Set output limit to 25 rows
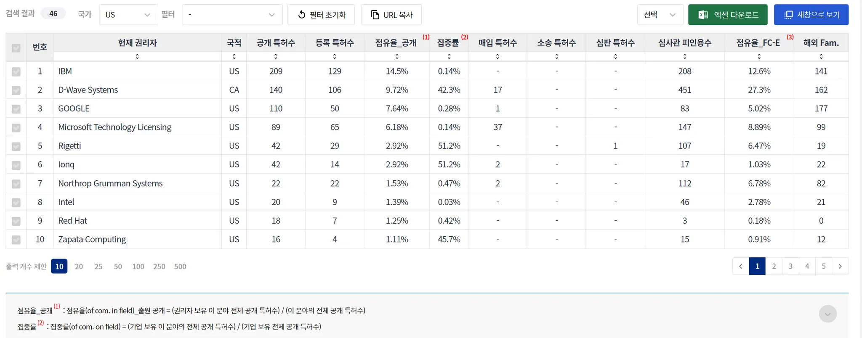 pyautogui.click(x=98, y=267)
